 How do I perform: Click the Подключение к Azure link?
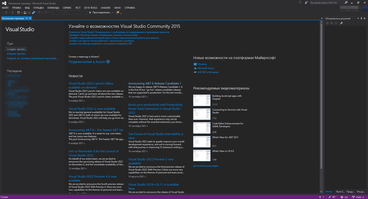[87, 62]
